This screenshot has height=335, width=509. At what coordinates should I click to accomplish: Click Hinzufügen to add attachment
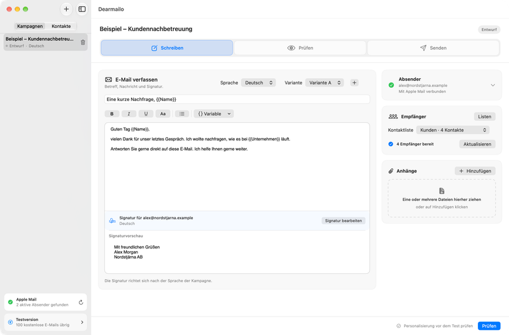pos(475,171)
